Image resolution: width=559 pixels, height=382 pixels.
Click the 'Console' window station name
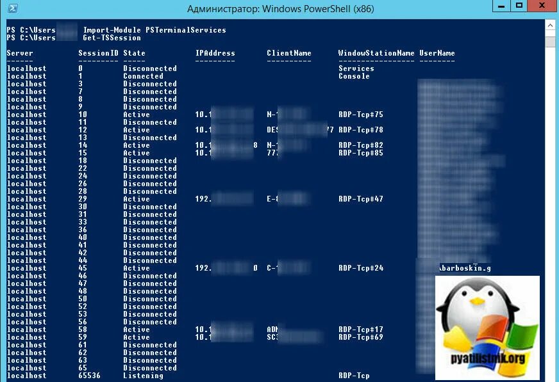pos(354,76)
